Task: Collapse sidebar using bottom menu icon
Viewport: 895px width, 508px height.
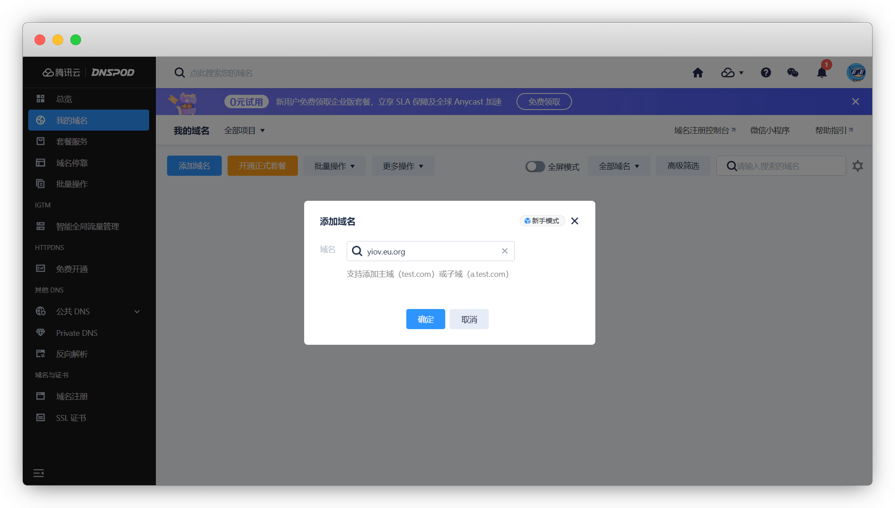Action: 39,473
